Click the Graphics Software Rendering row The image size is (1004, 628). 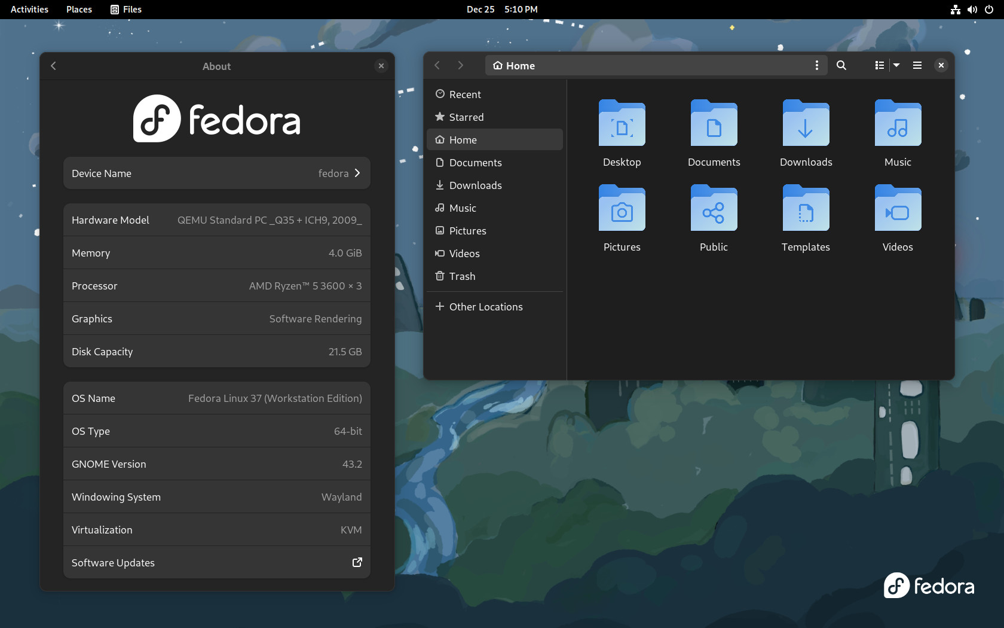216,319
